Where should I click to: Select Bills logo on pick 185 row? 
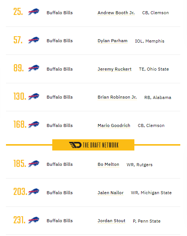pos(34,164)
